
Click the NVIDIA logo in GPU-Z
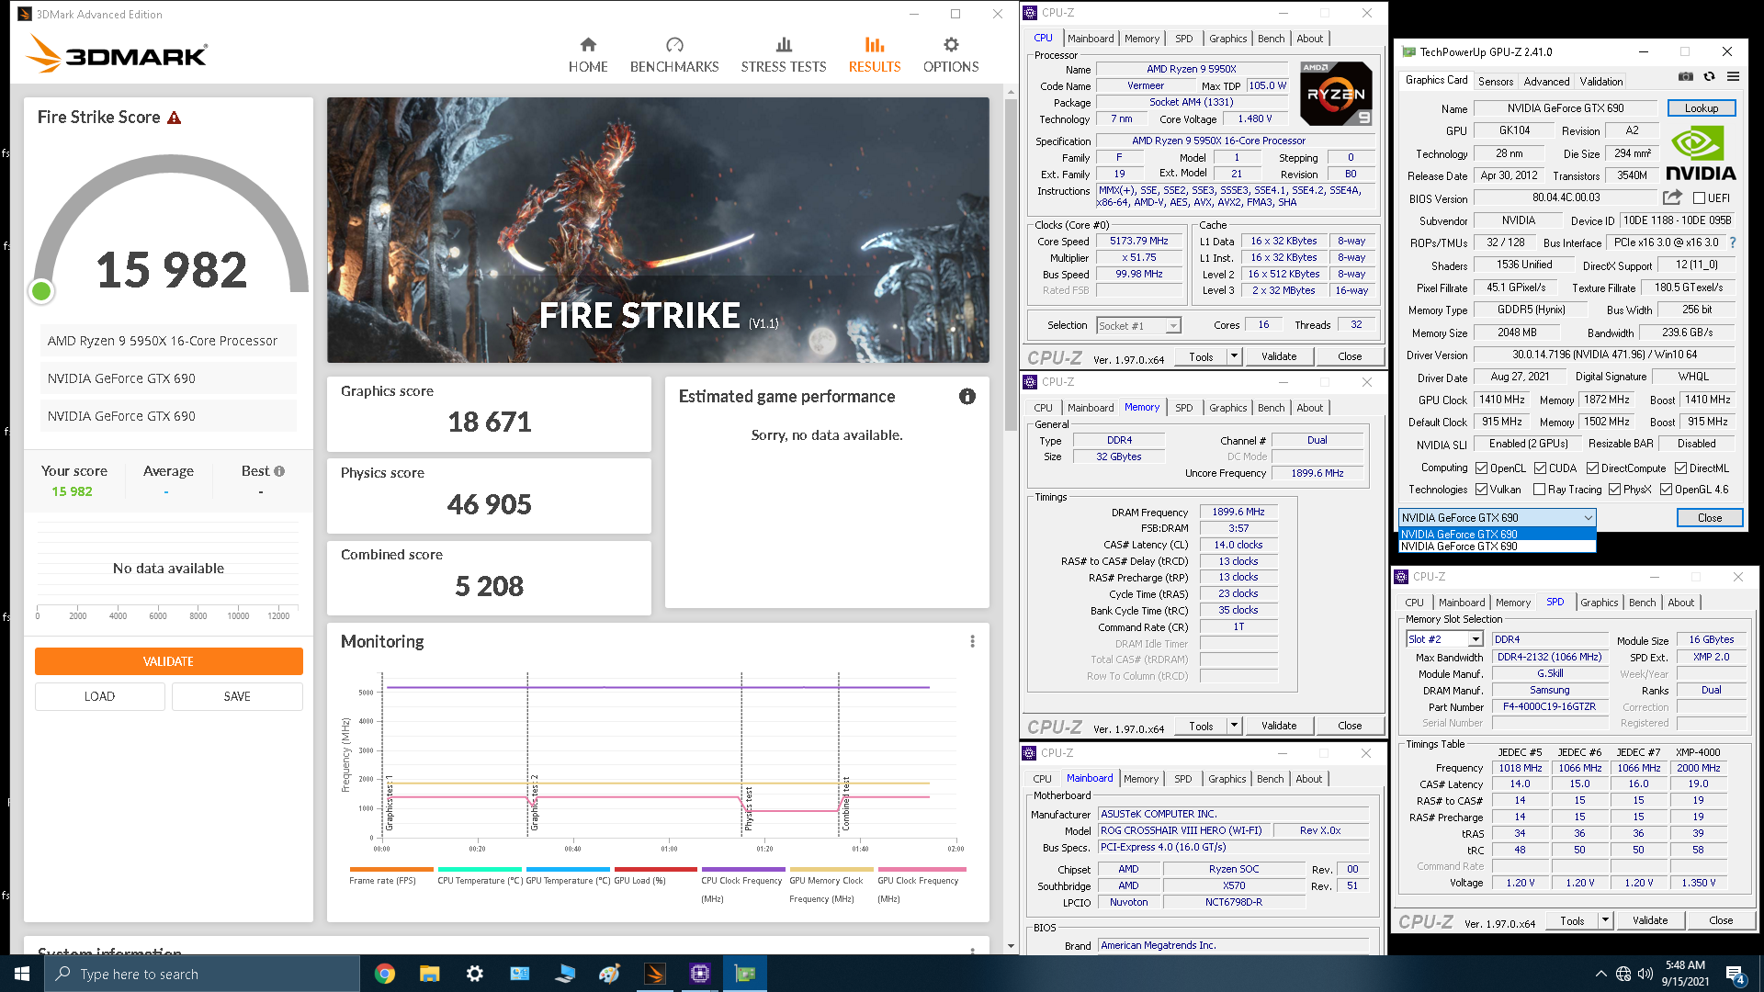coord(1701,153)
